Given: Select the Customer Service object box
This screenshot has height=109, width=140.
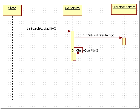Looking at the screenshot, I should coord(124,9).
